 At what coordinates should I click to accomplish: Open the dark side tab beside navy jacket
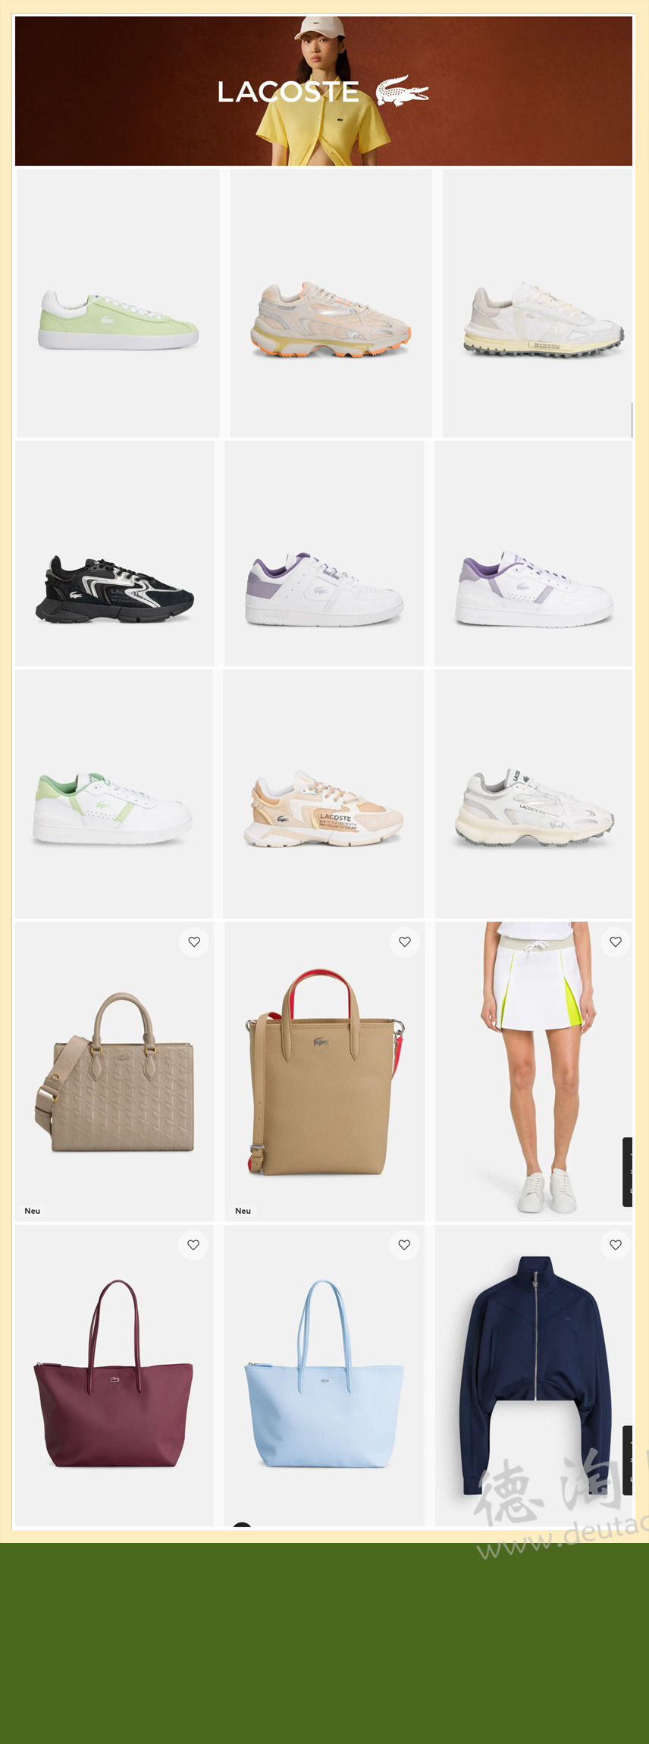[627, 1460]
